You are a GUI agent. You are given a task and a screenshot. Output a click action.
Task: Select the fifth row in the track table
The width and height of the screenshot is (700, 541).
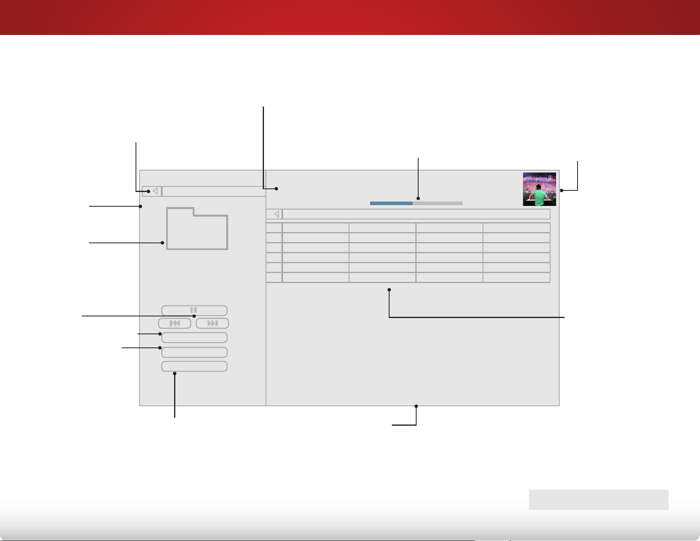click(x=408, y=268)
